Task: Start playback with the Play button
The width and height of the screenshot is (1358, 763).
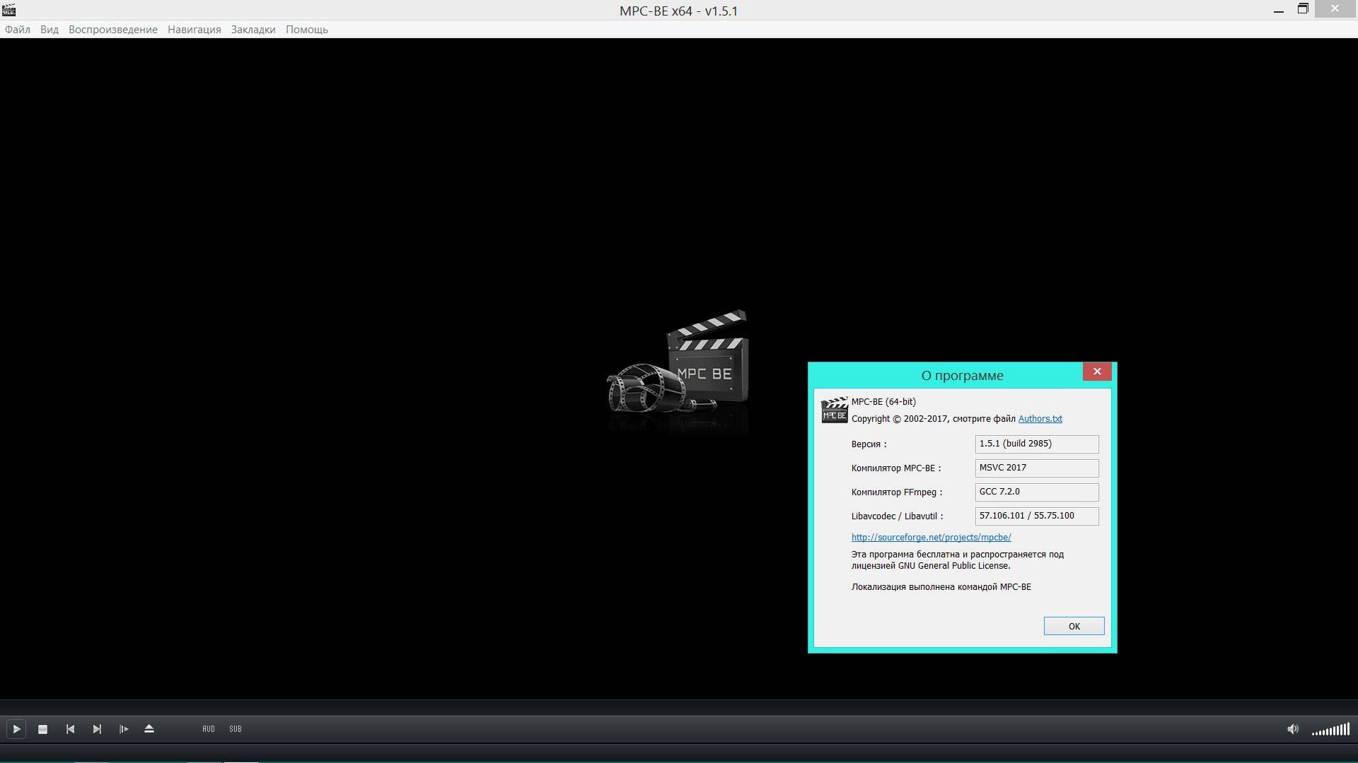Action: pyautogui.click(x=16, y=728)
